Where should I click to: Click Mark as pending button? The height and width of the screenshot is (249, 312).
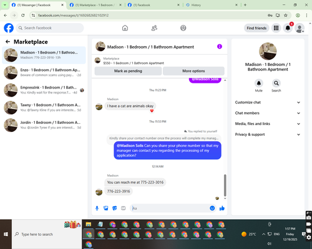[x=128, y=71]
